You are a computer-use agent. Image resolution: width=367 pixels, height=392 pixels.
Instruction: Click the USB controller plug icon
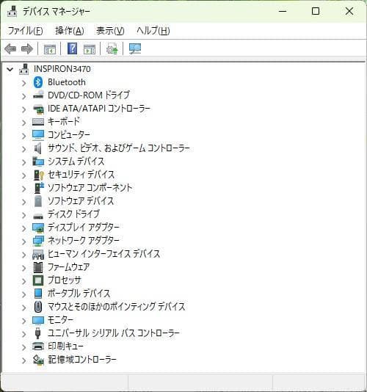(x=37, y=333)
